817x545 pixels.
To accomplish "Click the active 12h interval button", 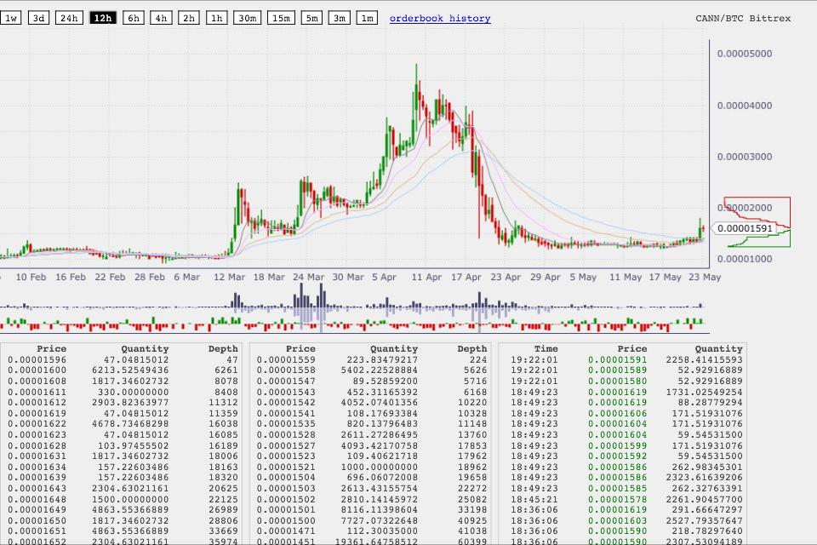I will coord(103,18).
